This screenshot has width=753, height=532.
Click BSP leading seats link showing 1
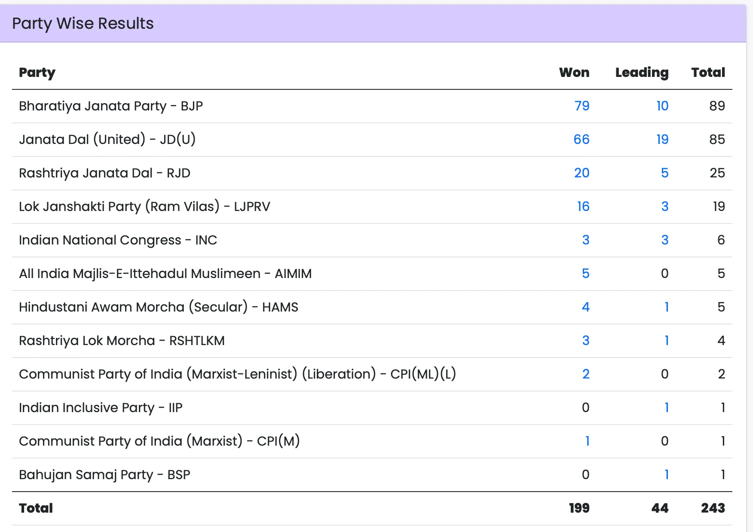pos(666,474)
